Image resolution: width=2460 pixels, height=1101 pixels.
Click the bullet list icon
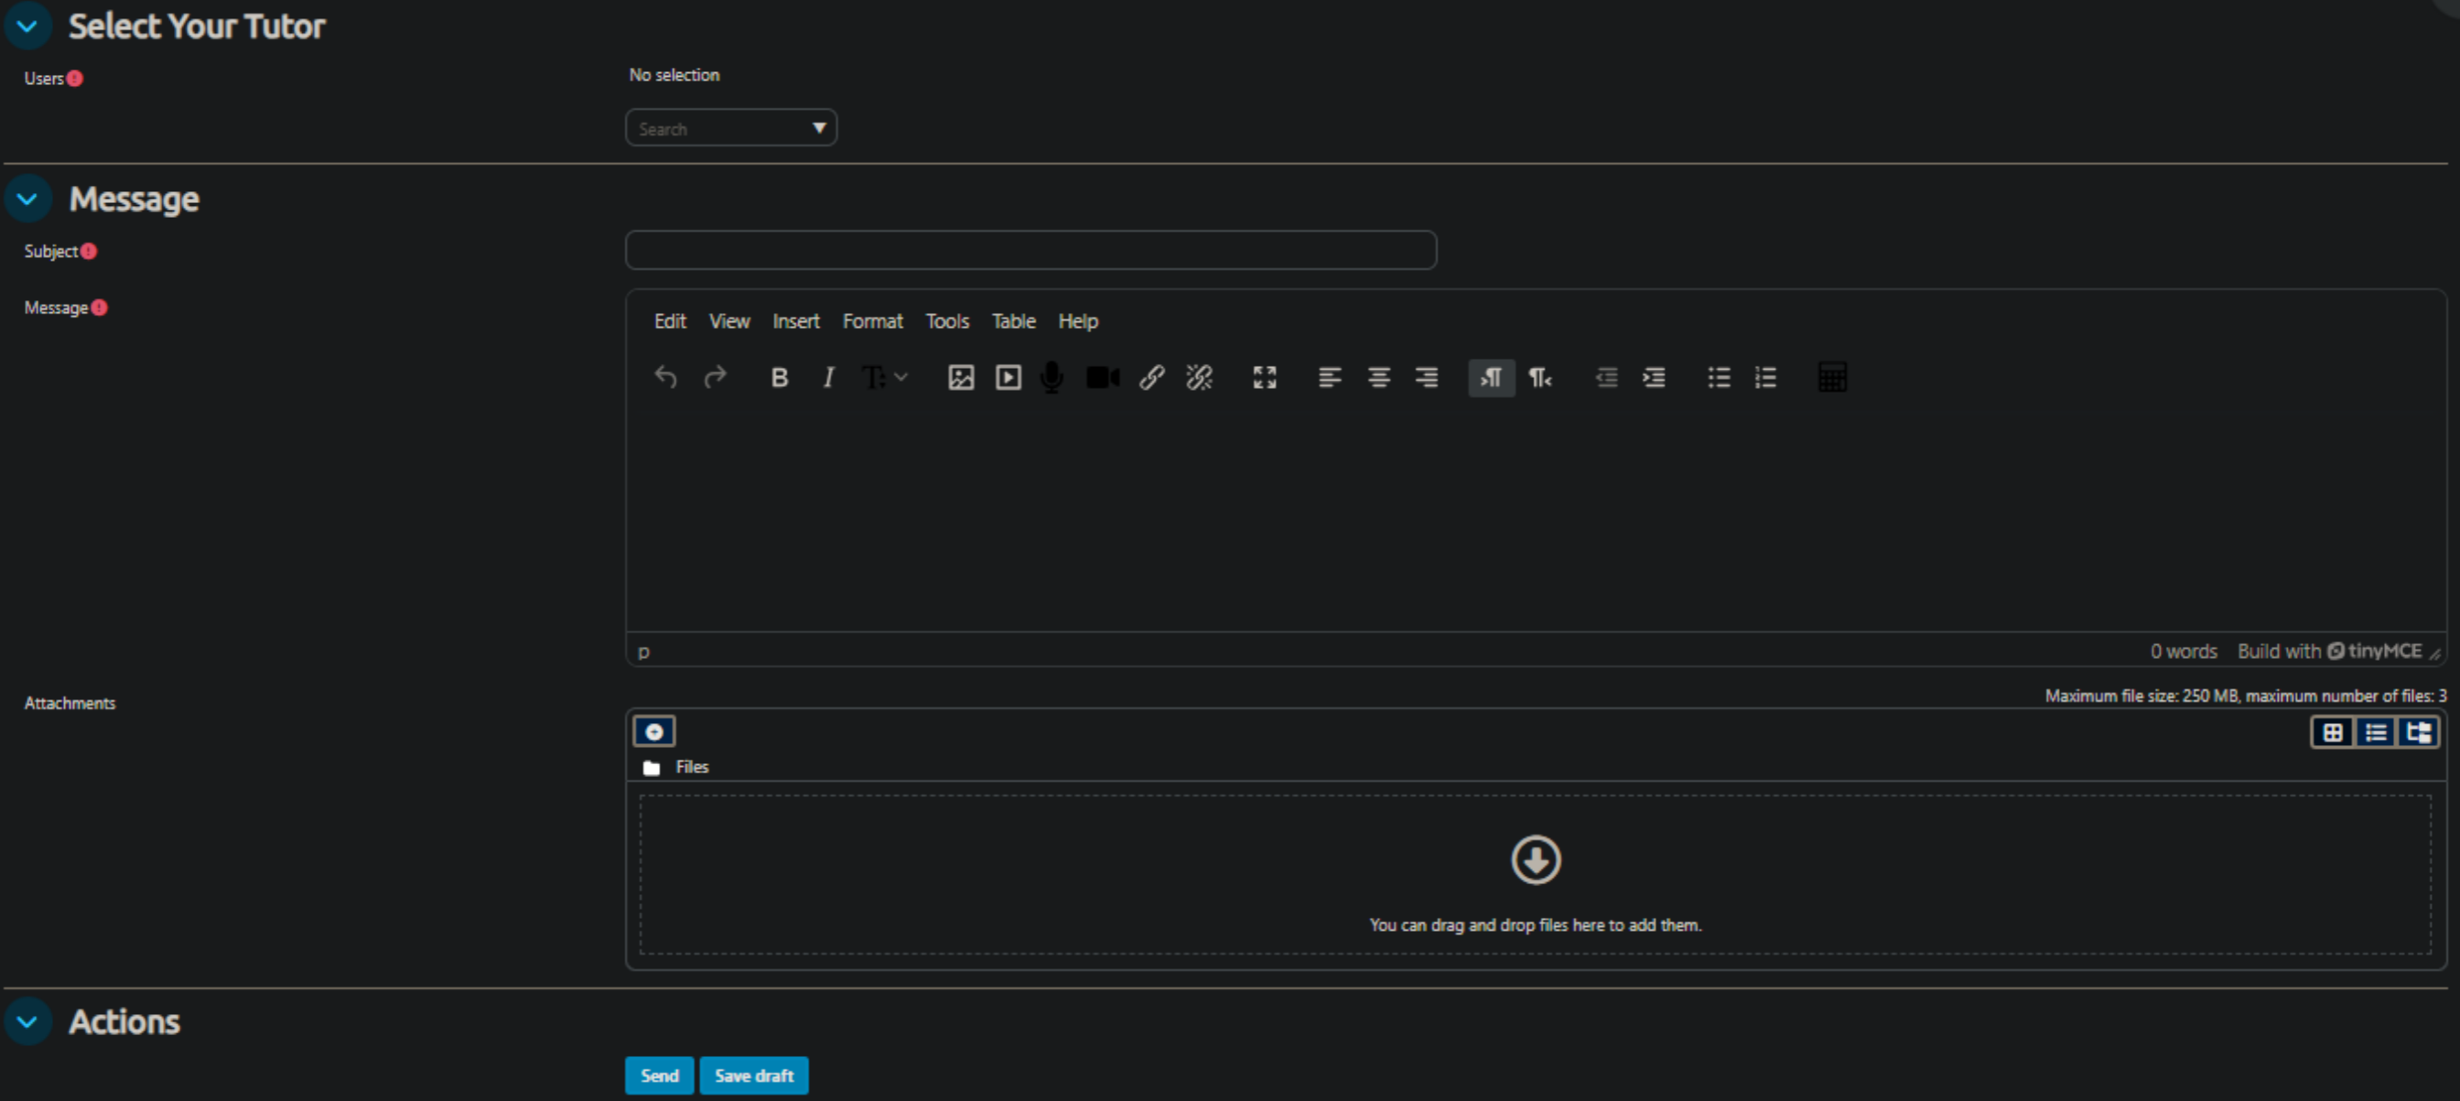(1719, 378)
